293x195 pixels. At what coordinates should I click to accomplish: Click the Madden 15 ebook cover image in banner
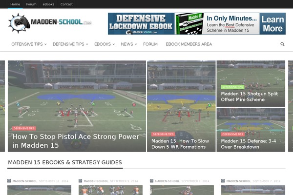tap(189, 24)
